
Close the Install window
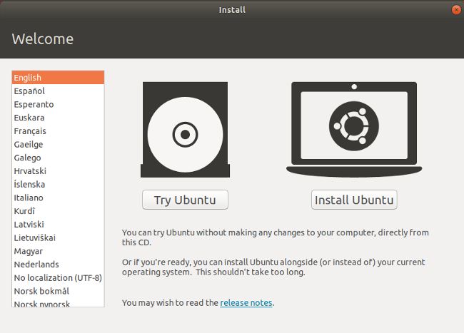click(x=456, y=9)
